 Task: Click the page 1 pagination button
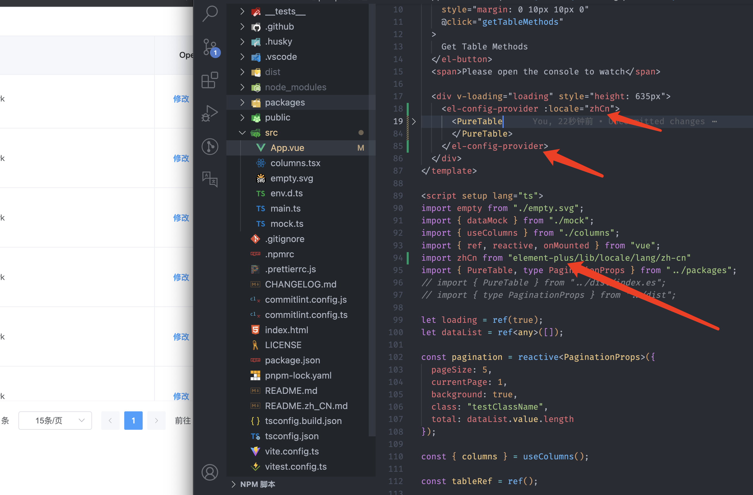click(x=133, y=420)
